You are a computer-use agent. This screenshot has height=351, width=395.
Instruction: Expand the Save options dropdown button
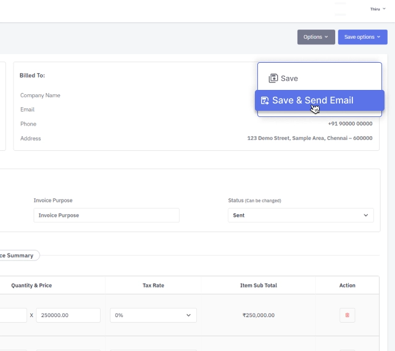362,37
